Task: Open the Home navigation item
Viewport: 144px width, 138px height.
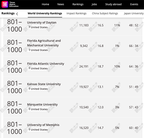Action: pyautogui.click(x=45, y=4)
